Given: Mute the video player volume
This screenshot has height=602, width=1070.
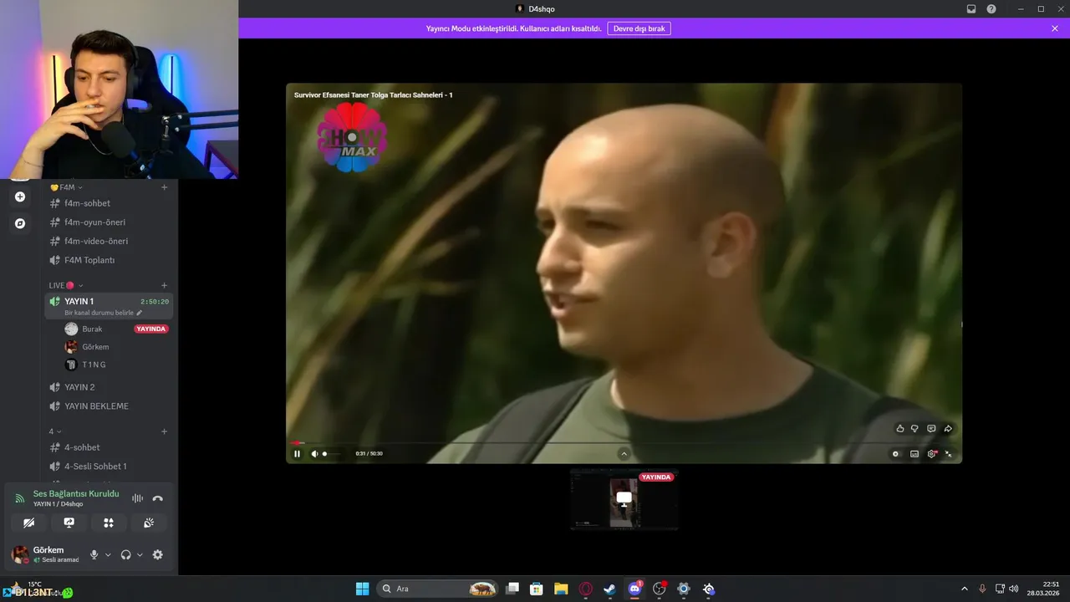Looking at the screenshot, I should click(315, 454).
